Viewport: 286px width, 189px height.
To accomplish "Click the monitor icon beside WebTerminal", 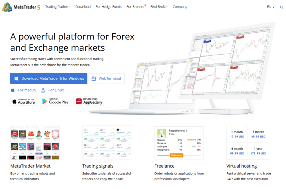I will click(x=93, y=78).
